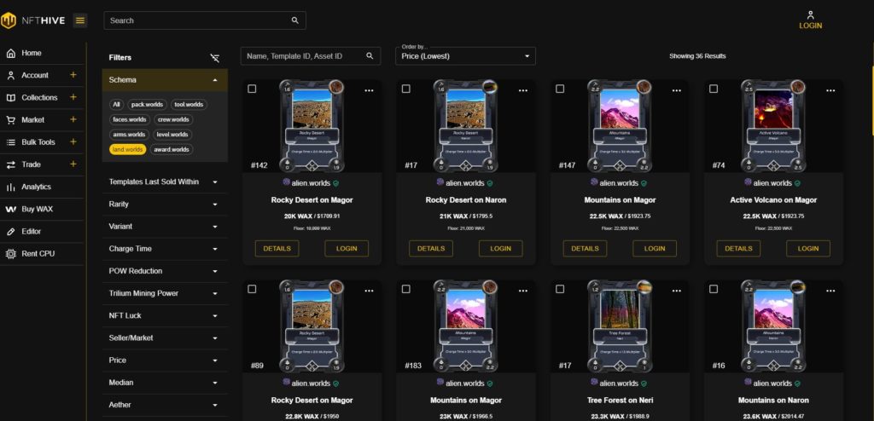Viewport: 874px width, 421px height.
Task: Click the top Search input field
Action: click(x=205, y=20)
